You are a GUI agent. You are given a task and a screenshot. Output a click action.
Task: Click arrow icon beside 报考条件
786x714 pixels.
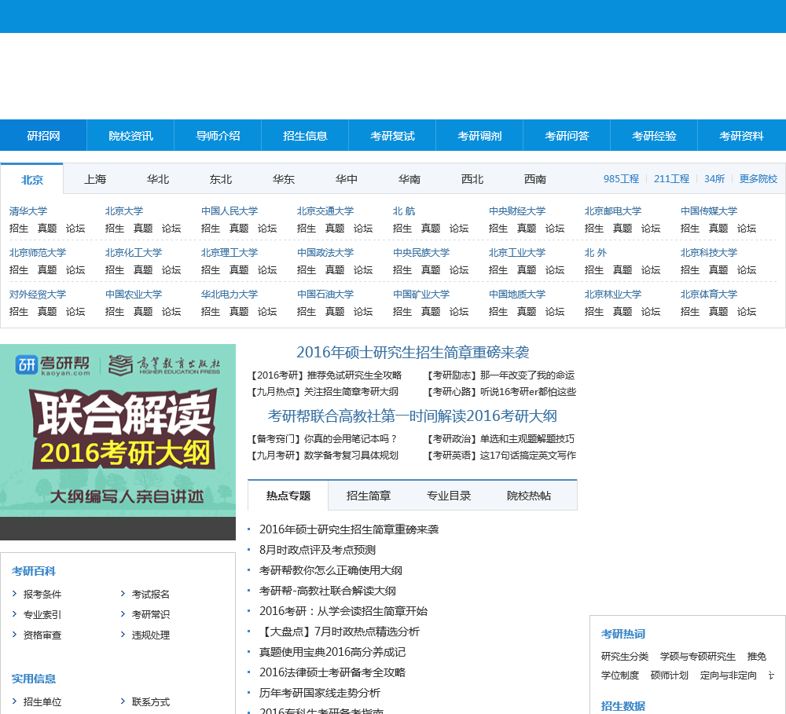point(15,594)
